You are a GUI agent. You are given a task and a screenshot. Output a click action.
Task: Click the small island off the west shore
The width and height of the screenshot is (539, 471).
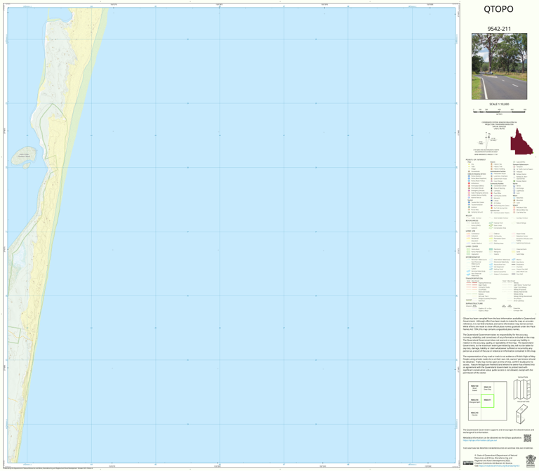point(24,156)
